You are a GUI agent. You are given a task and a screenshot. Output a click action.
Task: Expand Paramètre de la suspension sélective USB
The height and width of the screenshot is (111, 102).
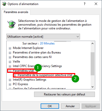15,75
